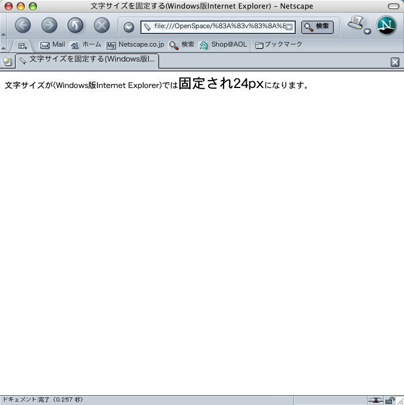The width and height of the screenshot is (404, 405).
Task: Select the 文字サイズを固定する page tab
Action: (87, 61)
